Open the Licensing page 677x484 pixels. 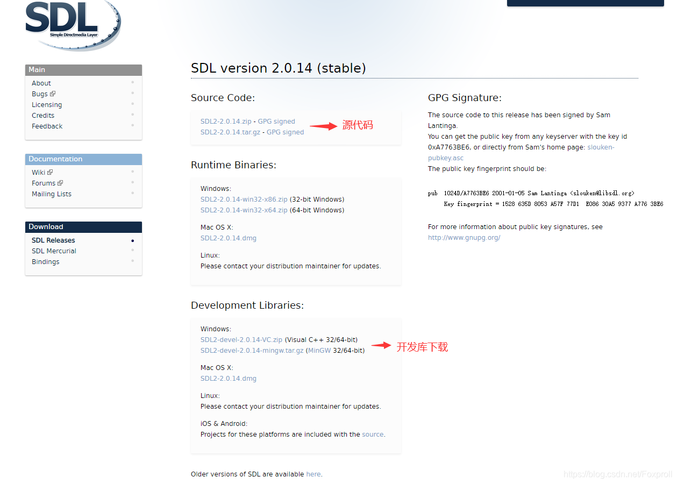point(47,104)
